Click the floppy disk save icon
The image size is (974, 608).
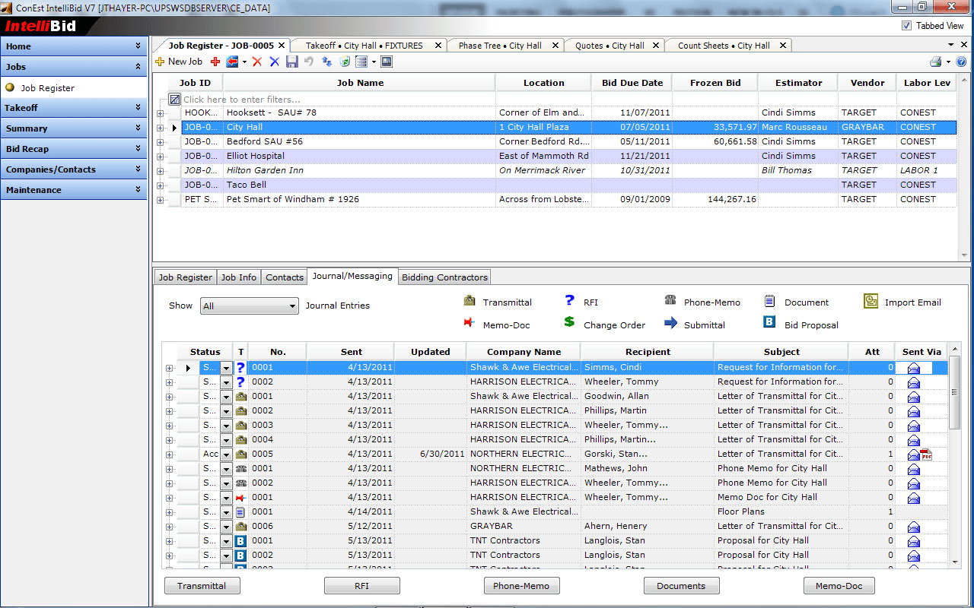[x=292, y=62]
